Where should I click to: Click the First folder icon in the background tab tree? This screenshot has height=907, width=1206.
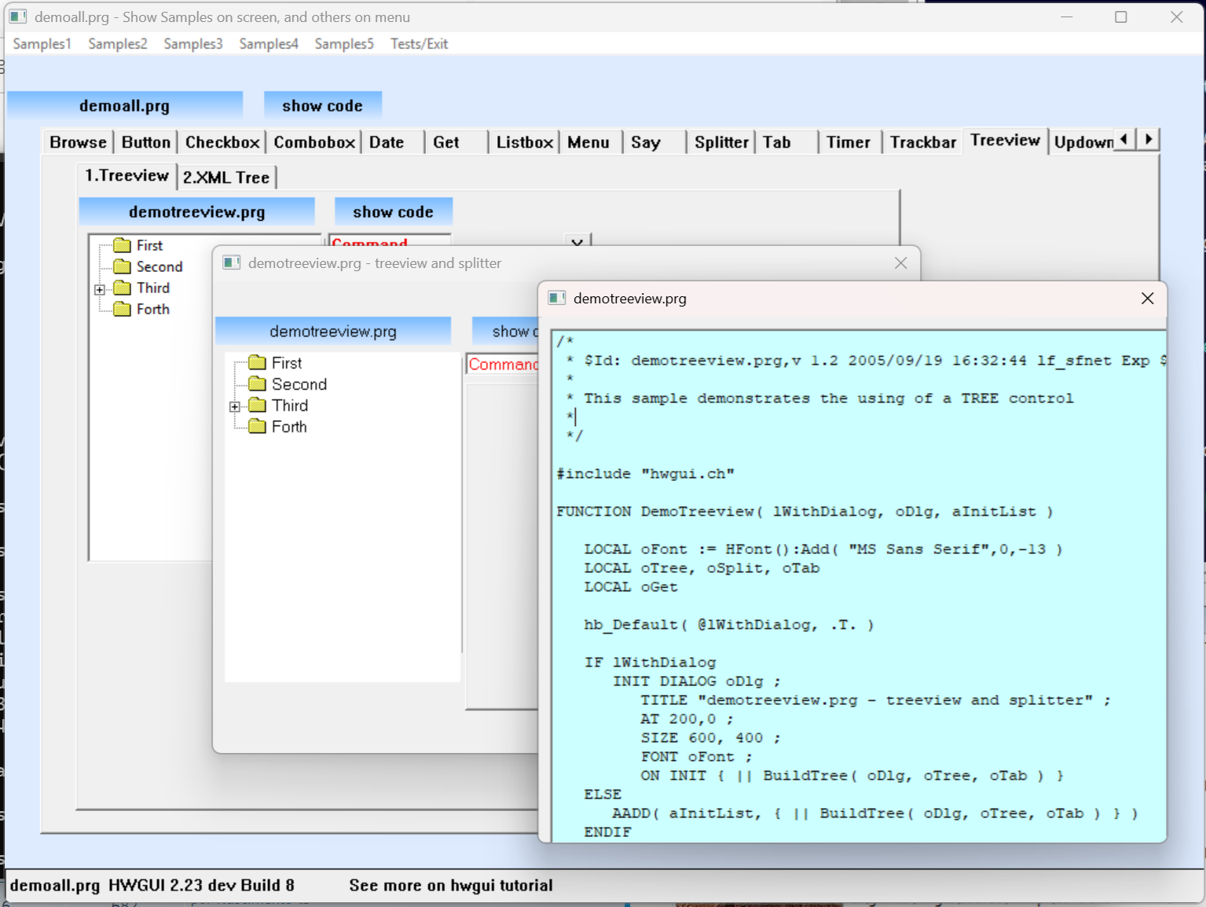[122, 245]
